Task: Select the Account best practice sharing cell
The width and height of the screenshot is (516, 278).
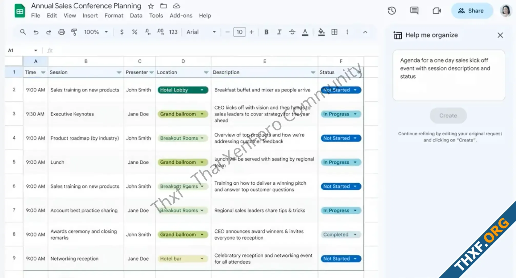Action: click(86, 211)
